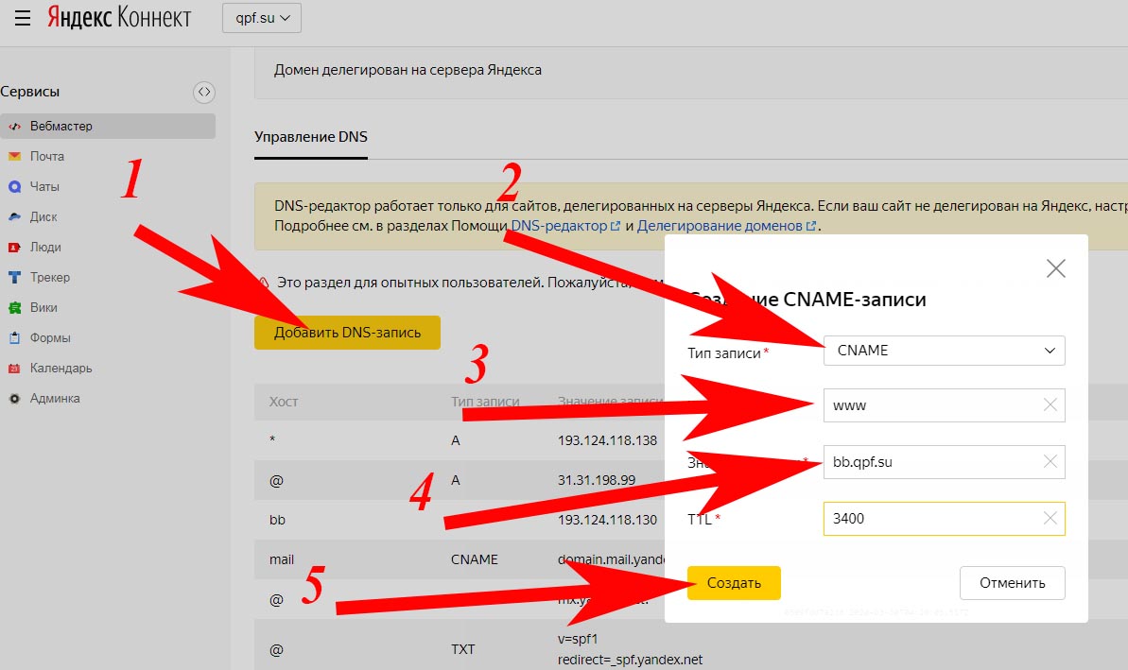Click Домен делегирован на сервера Яндекса text
This screenshot has height=670, width=1128.
click(408, 70)
